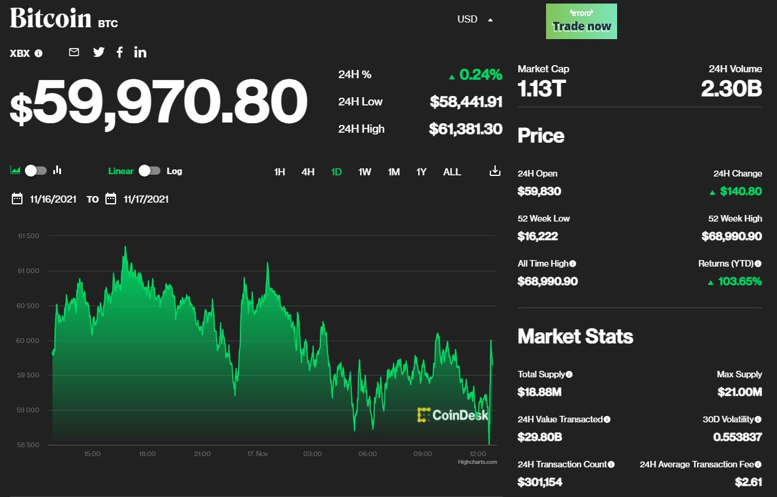Viewport: 777px width, 497px height.
Task: Click the 24H High $61,381.30 value
Action: tap(465, 129)
